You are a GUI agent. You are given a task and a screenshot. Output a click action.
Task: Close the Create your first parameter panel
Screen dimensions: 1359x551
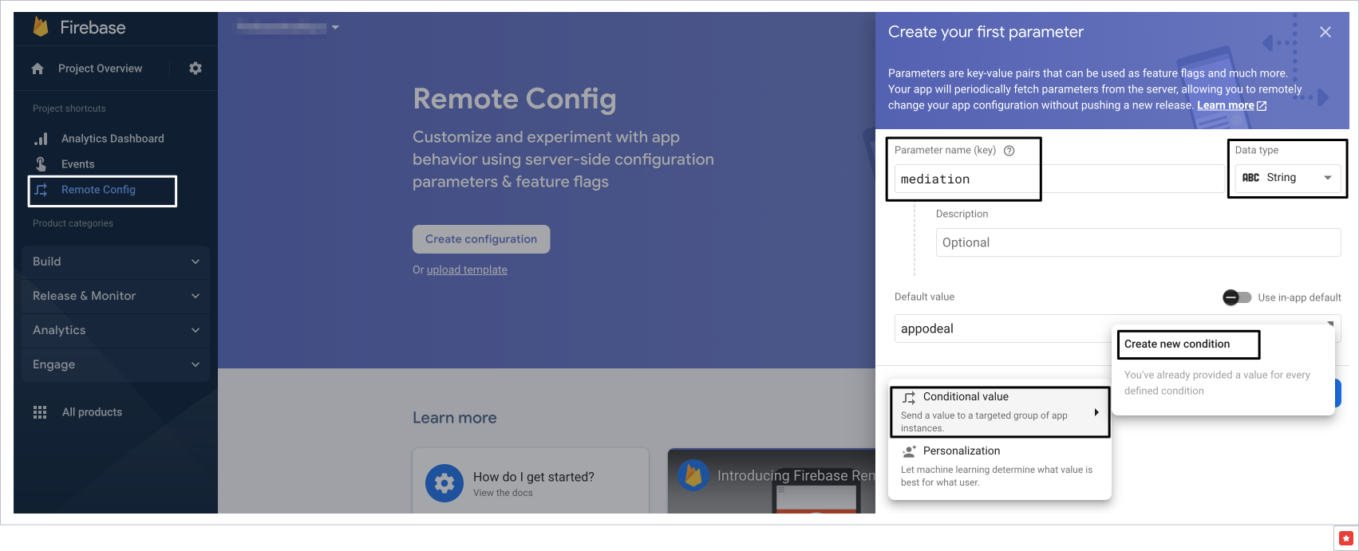[x=1325, y=32]
